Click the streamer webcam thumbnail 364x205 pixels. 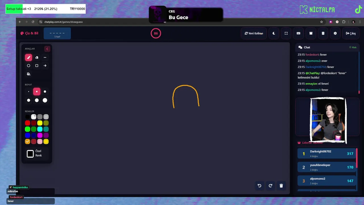point(328,120)
